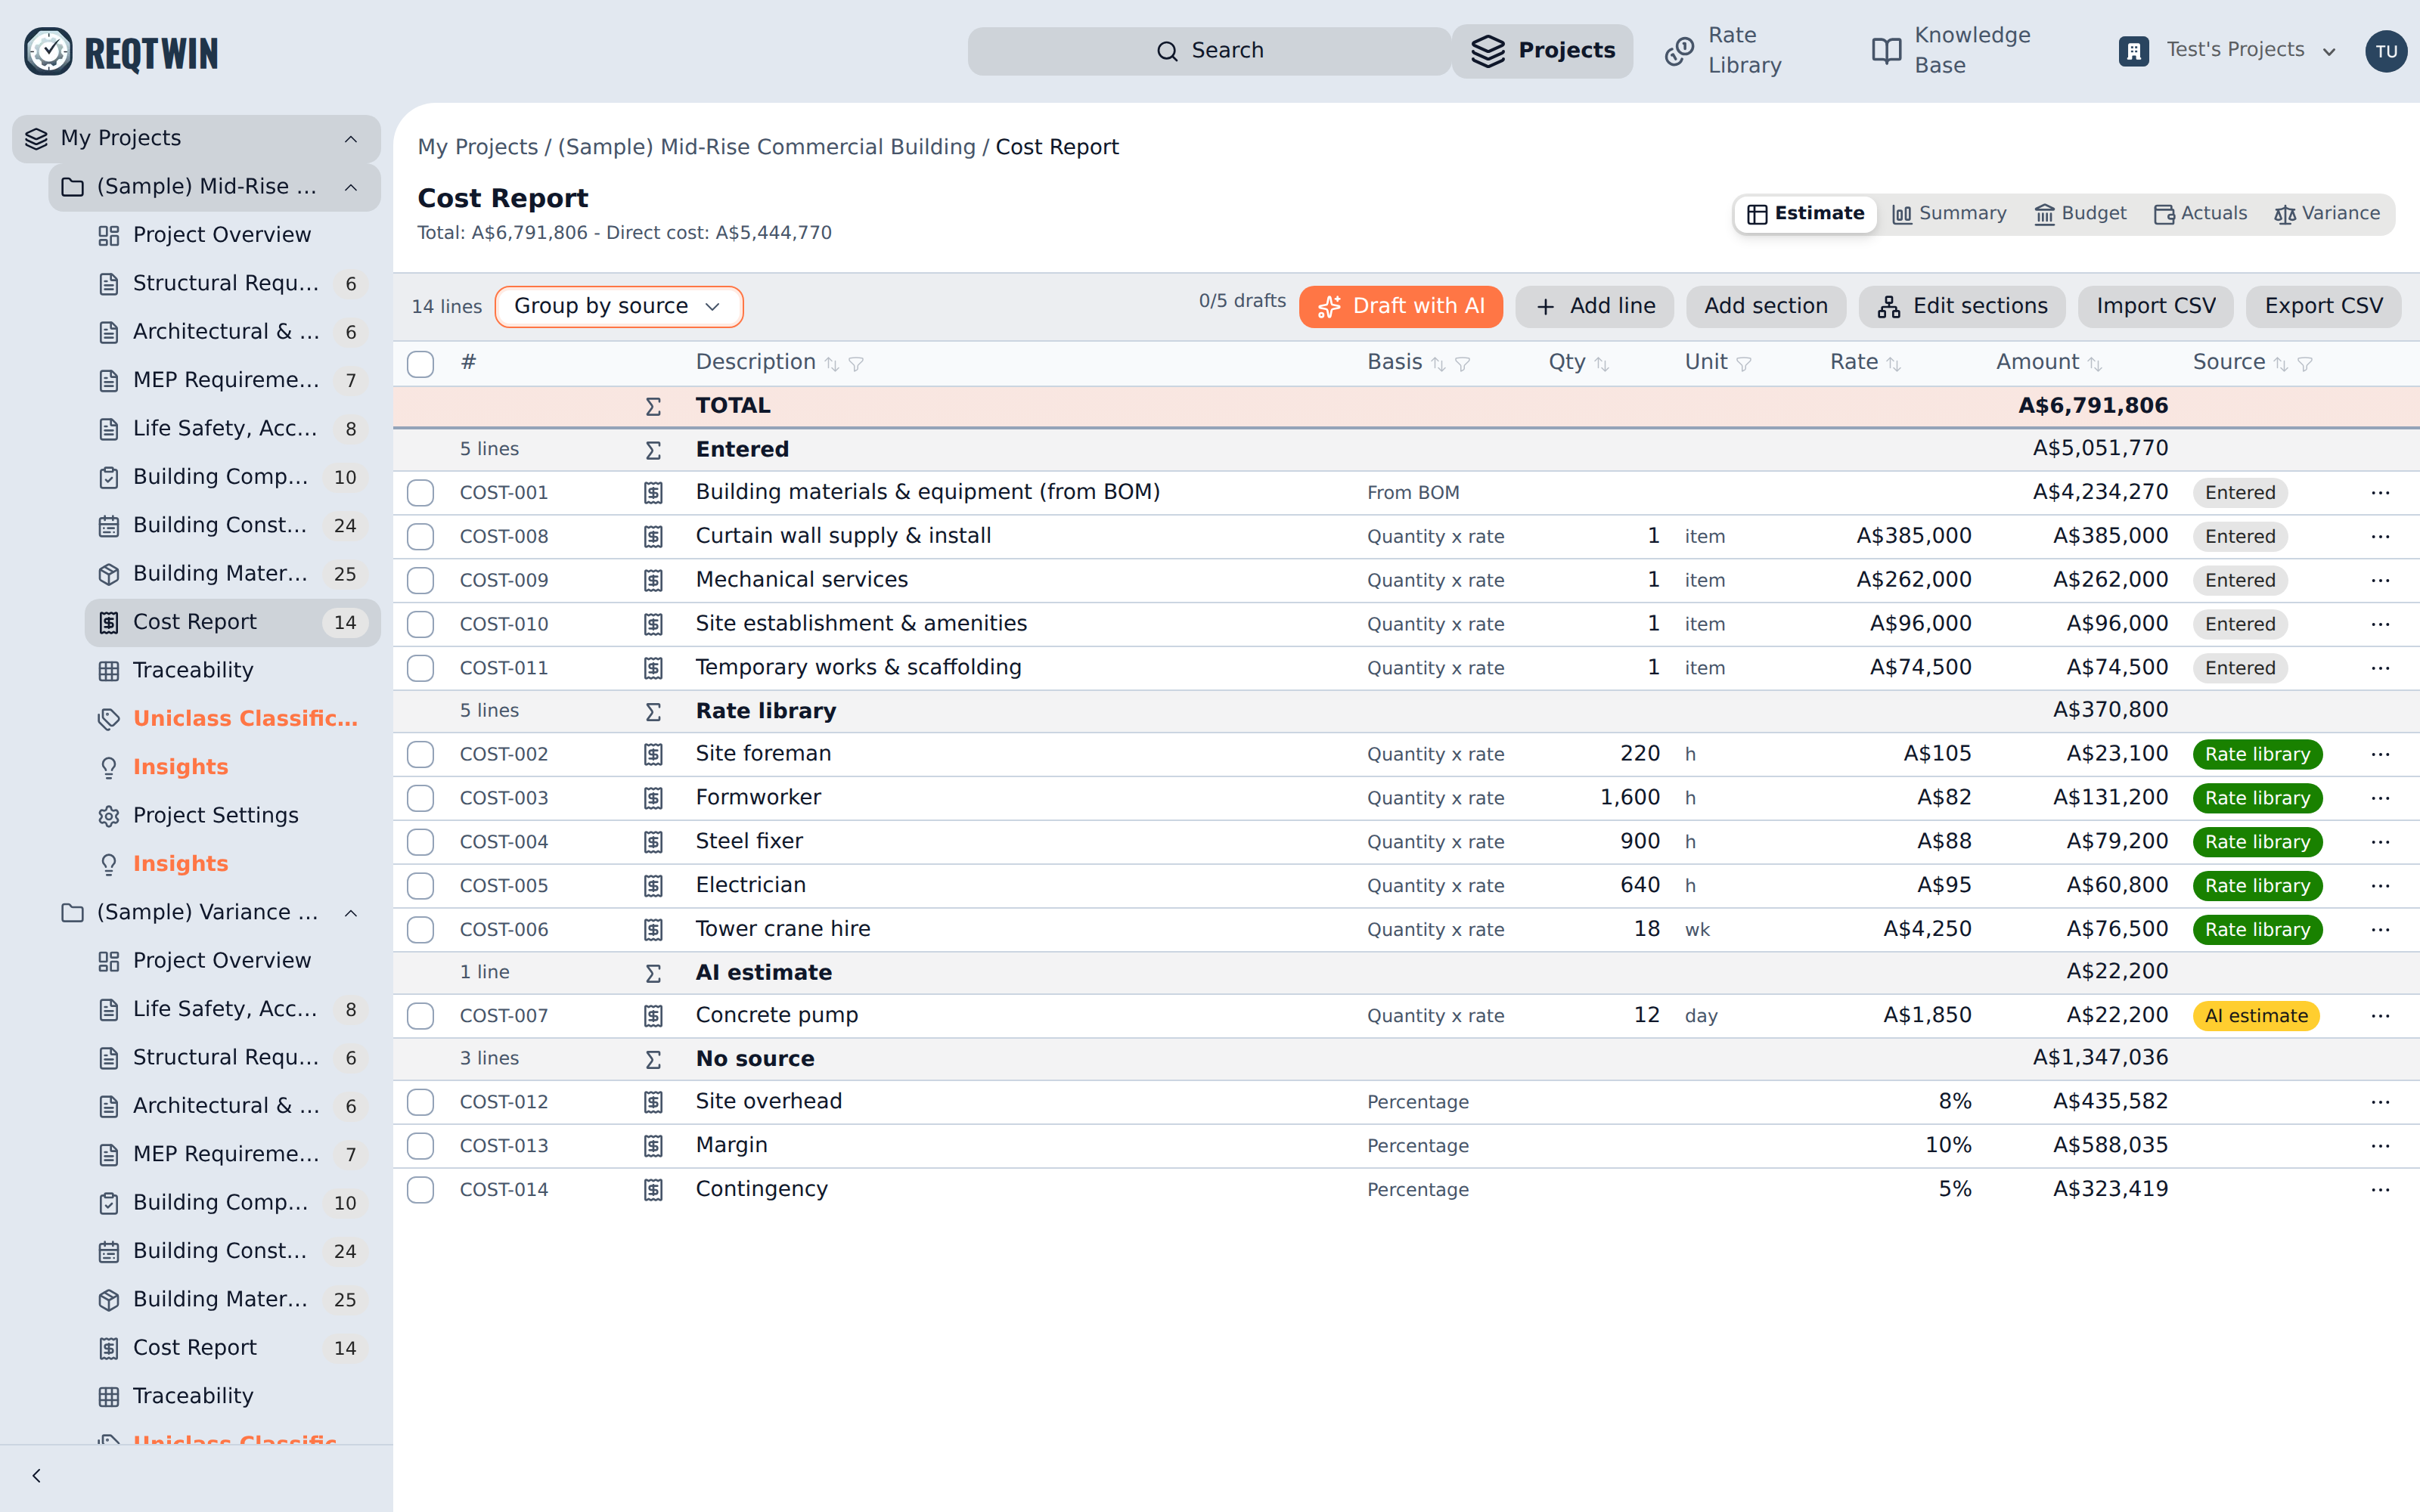This screenshot has width=2420, height=1512.
Task: Open Building Const… item with count 24 under Mid-Rise
Action: click(232, 525)
